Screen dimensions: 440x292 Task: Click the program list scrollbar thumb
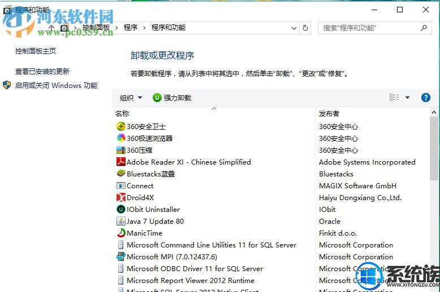[434, 148]
